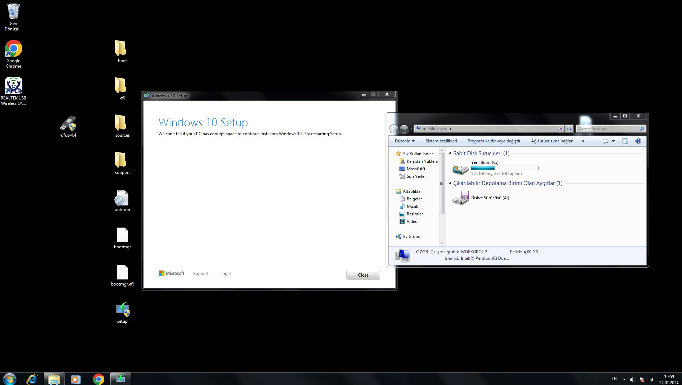Select the setup application icon on desktop
The image size is (682, 385).
(x=122, y=312)
